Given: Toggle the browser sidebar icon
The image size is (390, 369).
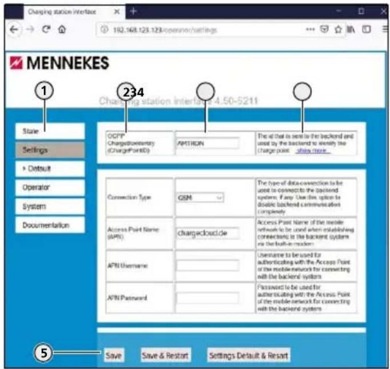Looking at the screenshot, I should 367,29.
